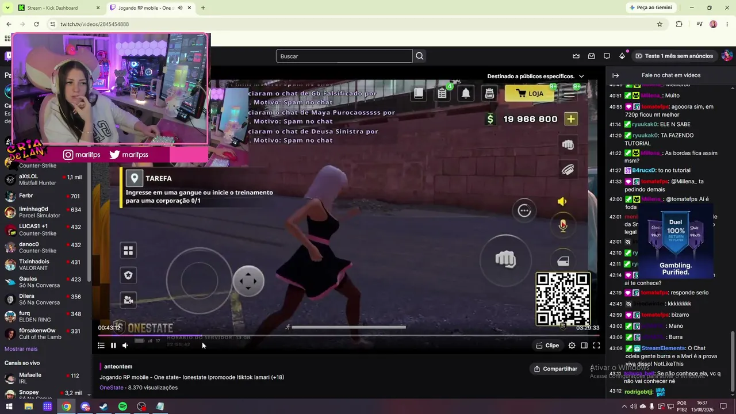736x414 pixels.
Task: Open File Explorer from taskbar
Action: [x=28, y=407]
